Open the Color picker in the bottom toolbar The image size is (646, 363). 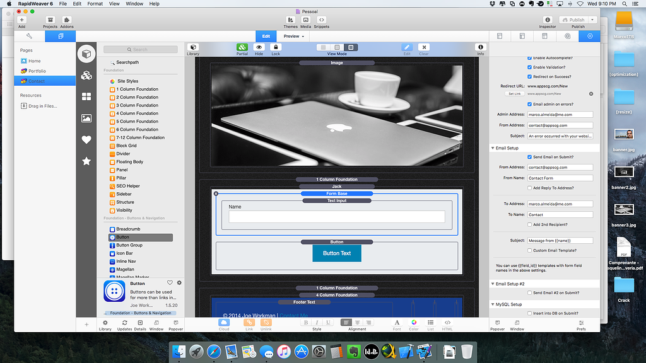[x=414, y=323]
